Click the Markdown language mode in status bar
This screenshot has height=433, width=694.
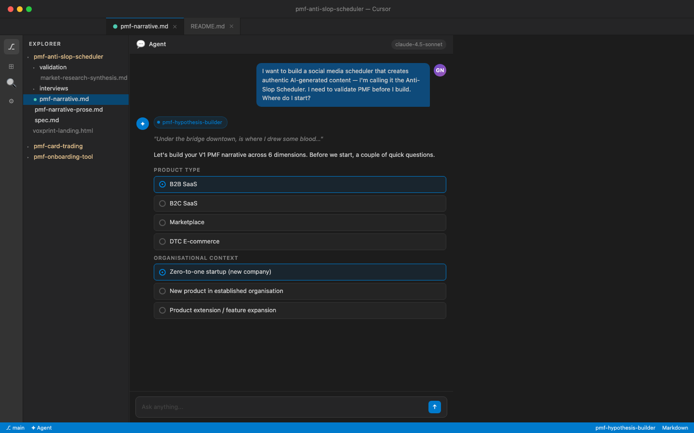pos(675,428)
